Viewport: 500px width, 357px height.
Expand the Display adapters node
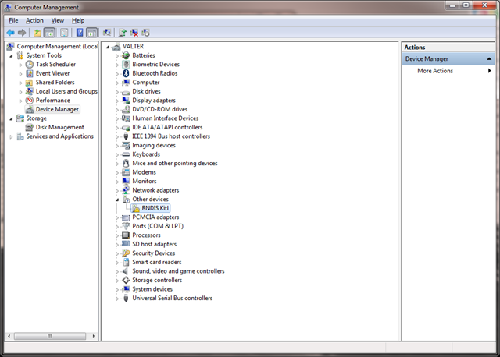117,101
